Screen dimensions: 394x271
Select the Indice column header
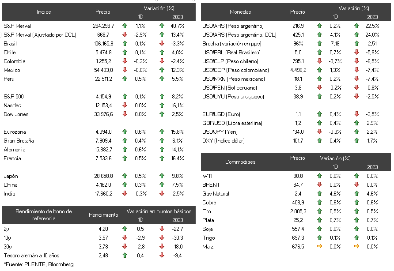[x=44, y=12]
